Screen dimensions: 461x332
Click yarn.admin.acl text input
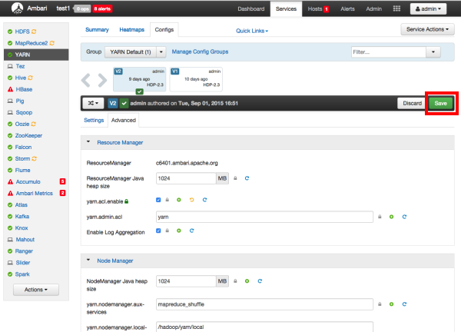pyautogui.click(x=264, y=217)
